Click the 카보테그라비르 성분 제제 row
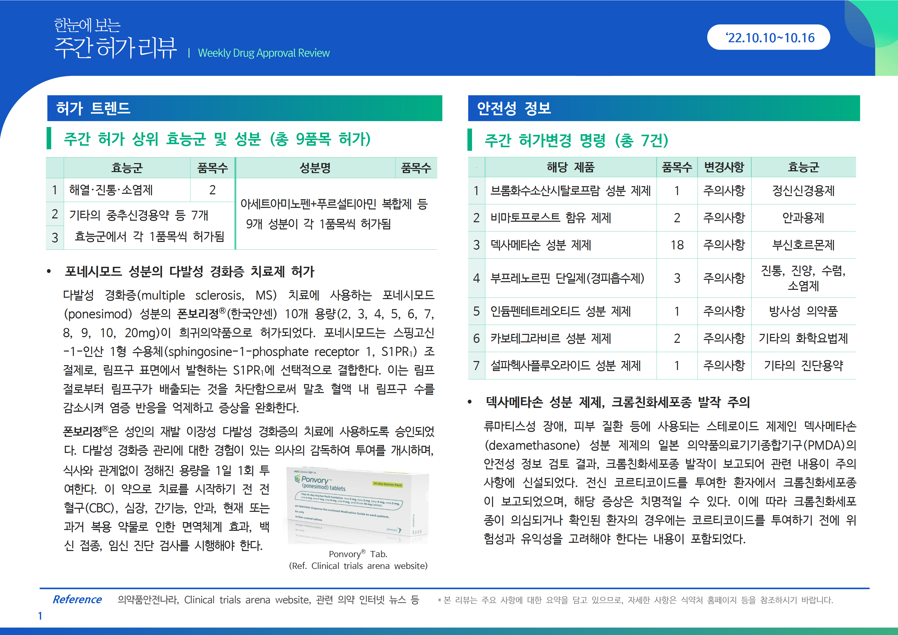Viewport: 898px width, 635px height. [x=550, y=338]
